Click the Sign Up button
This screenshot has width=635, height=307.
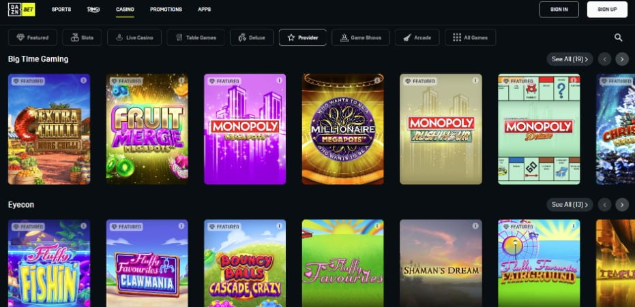607,10
